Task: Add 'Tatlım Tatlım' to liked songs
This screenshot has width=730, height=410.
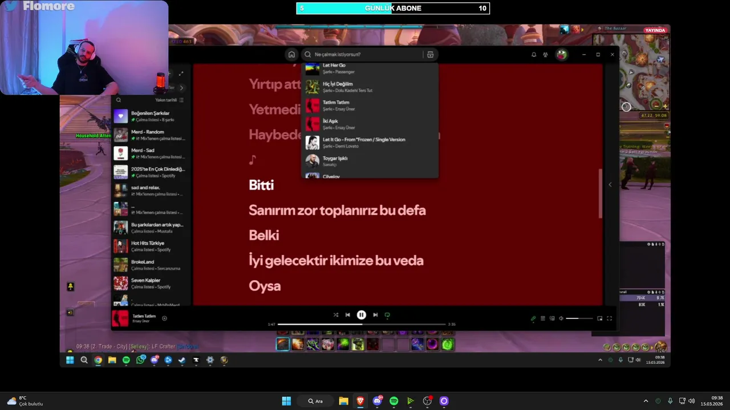Action: [164, 318]
